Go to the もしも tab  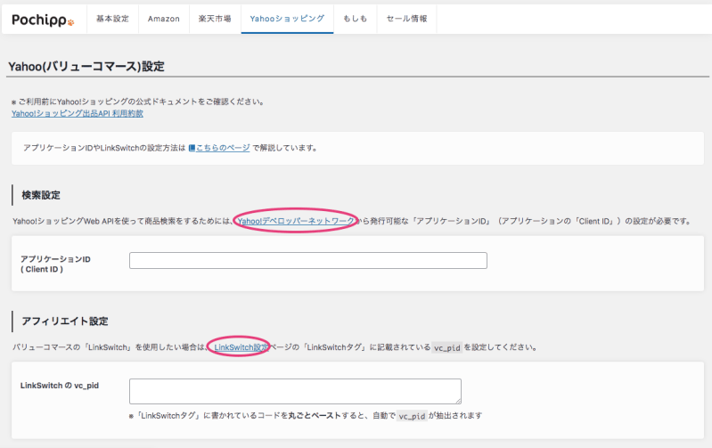(x=355, y=19)
